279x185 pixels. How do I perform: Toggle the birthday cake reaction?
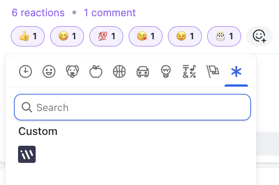coord(224,36)
